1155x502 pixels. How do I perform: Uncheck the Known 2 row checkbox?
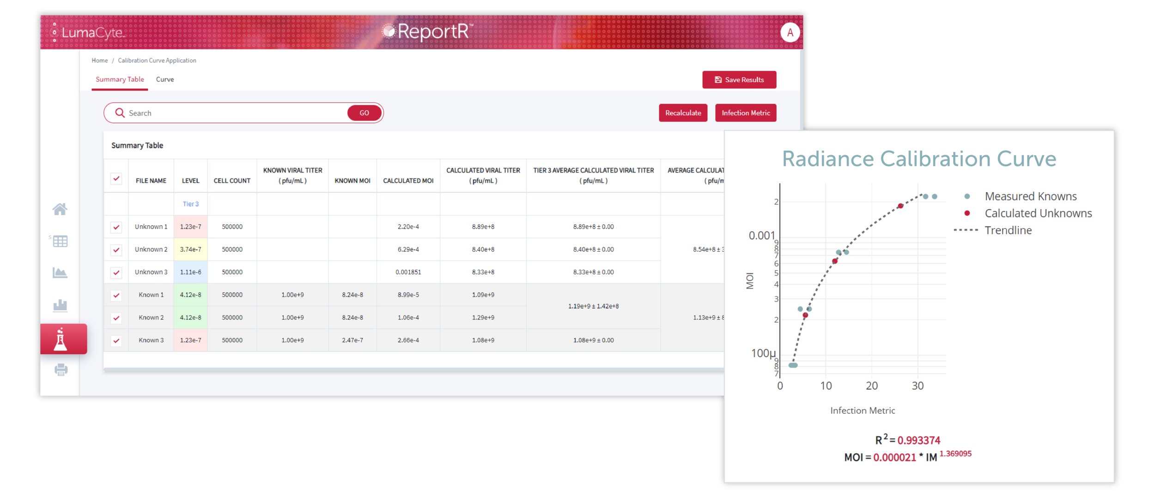point(116,318)
